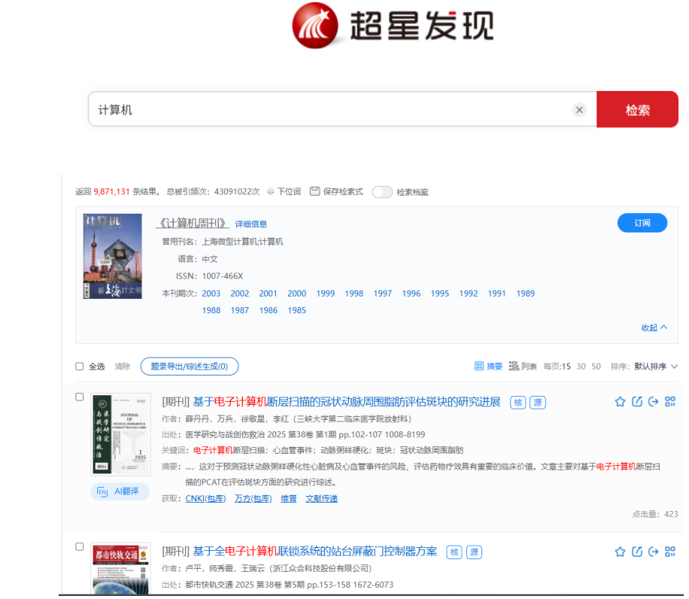Select journal year 1986

(x=268, y=310)
